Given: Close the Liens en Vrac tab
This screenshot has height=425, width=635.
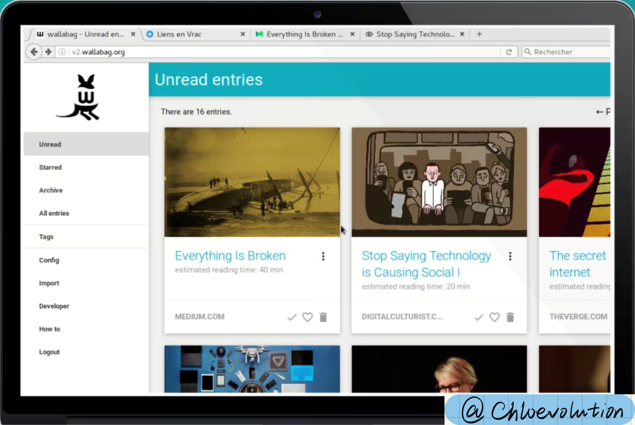Looking at the screenshot, I should click(x=243, y=34).
